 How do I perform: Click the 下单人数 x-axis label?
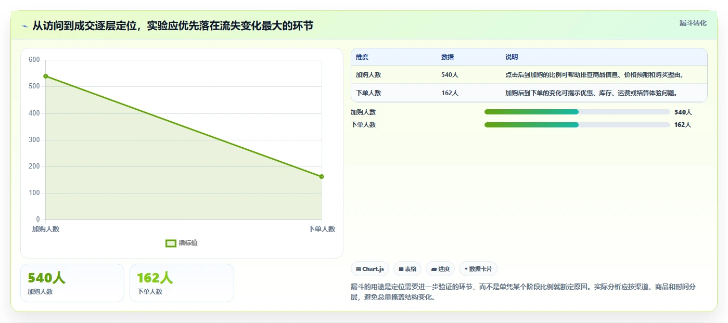click(x=322, y=229)
